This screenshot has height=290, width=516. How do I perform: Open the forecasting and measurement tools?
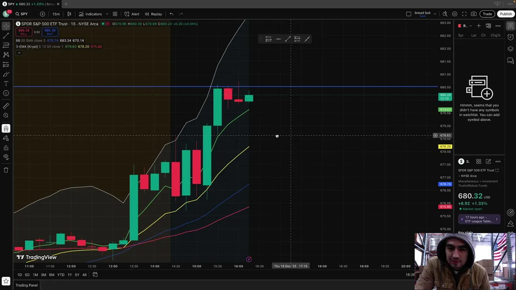point(6,64)
